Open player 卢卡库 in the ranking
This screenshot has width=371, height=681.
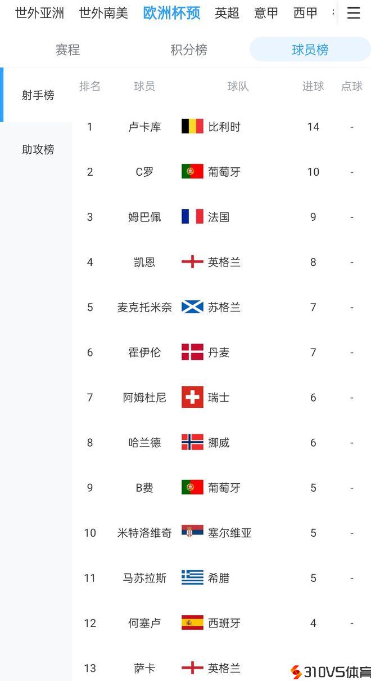click(144, 127)
